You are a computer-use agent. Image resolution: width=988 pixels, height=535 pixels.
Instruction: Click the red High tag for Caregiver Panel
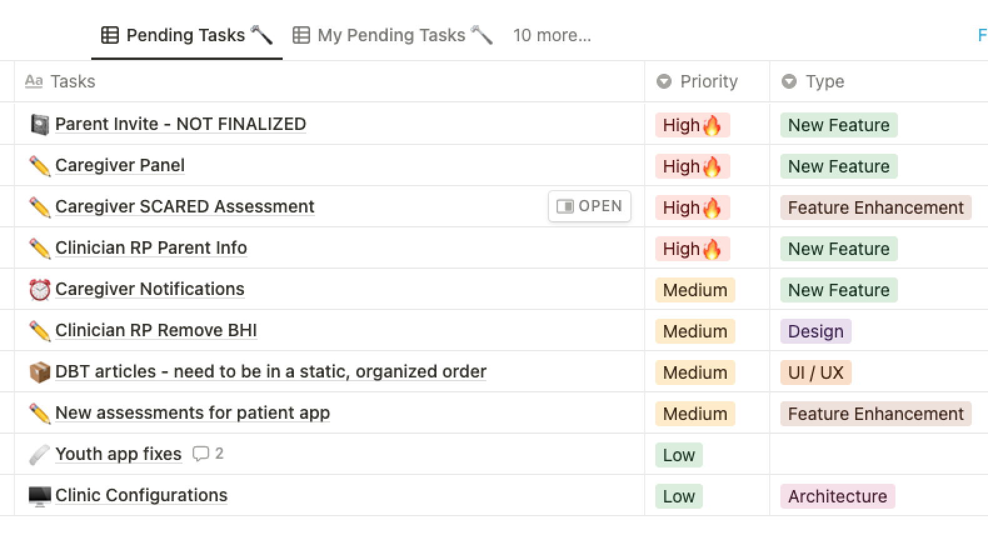point(692,166)
